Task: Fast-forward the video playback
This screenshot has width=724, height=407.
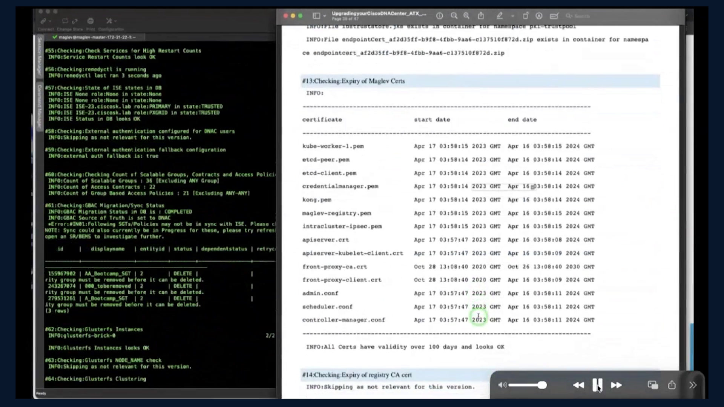Action: click(x=617, y=385)
